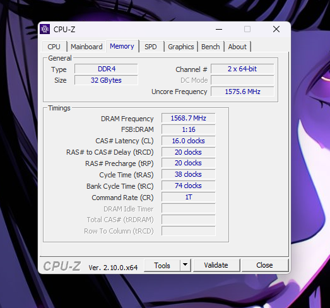Viewport: 330px width, 308px height.
Task: Minimize the CPU-Z window
Action: pyautogui.click(x=219, y=29)
